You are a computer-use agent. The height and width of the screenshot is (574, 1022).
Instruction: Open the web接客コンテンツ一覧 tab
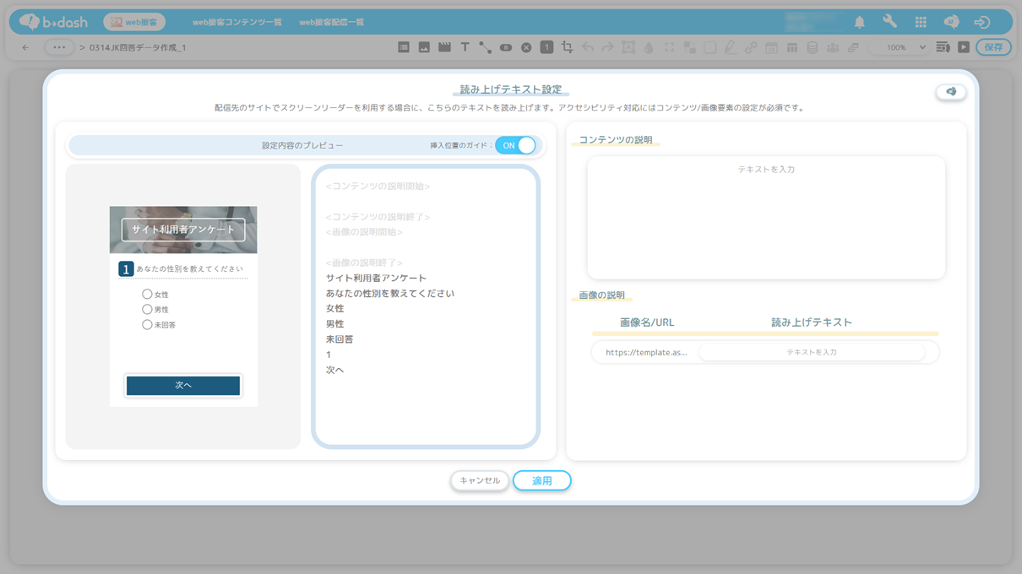[237, 22]
